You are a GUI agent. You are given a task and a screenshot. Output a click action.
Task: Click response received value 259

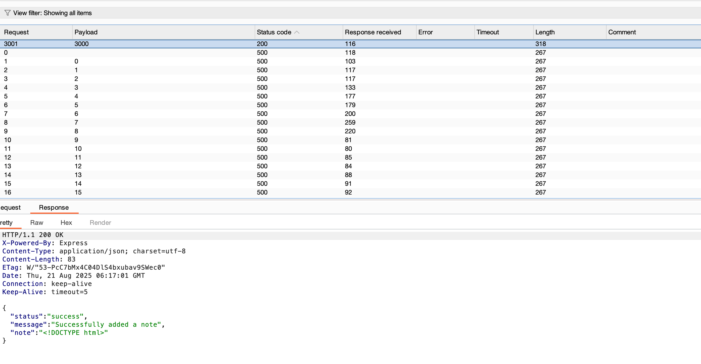pyautogui.click(x=350, y=122)
